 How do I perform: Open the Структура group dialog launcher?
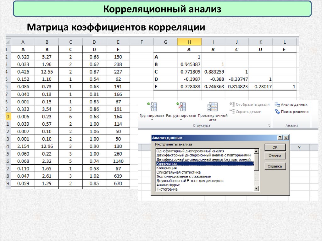point(269,125)
